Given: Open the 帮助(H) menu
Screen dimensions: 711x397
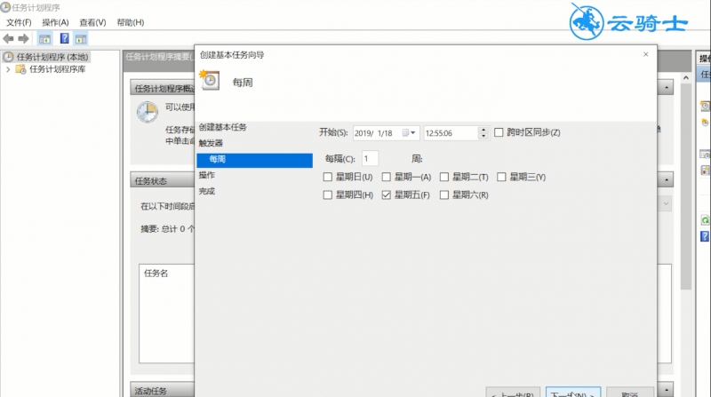Looking at the screenshot, I should tap(130, 22).
